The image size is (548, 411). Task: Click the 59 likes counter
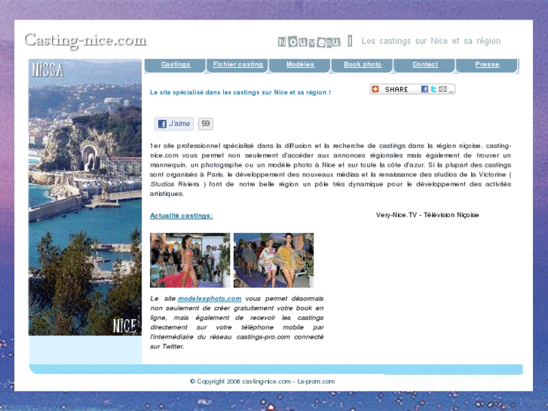[x=206, y=124]
